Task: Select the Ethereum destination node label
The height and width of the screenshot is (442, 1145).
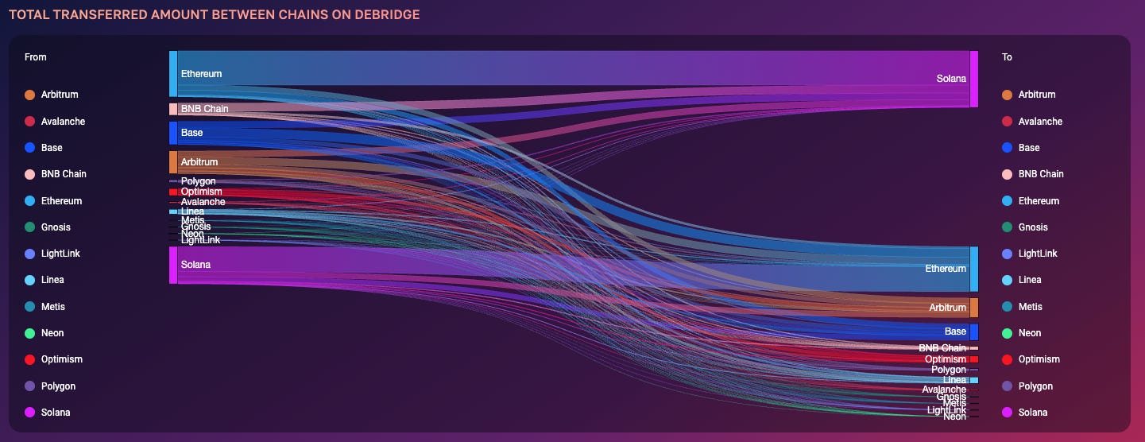Action: coord(946,269)
